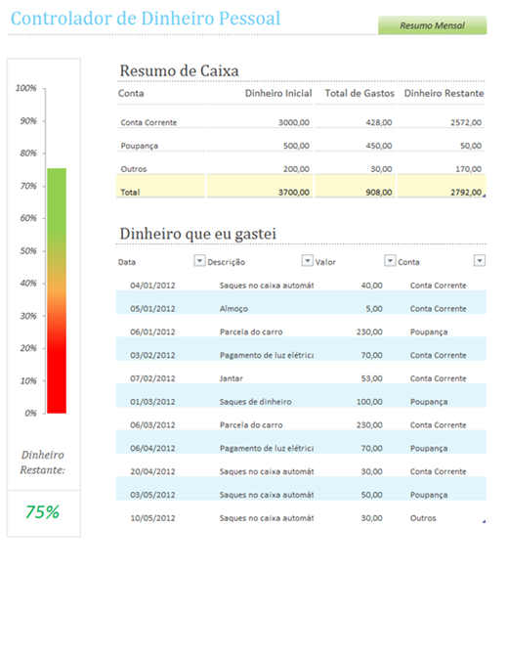Select the date 06/03/2012
Image resolution: width=508 pixels, height=660 pixels.
click(152, 425)
